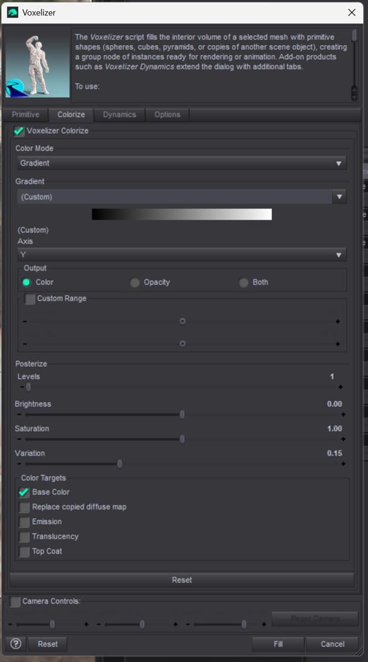Click the Variation value 0.15
Viewport: 368px width, 662px height.
334,453
